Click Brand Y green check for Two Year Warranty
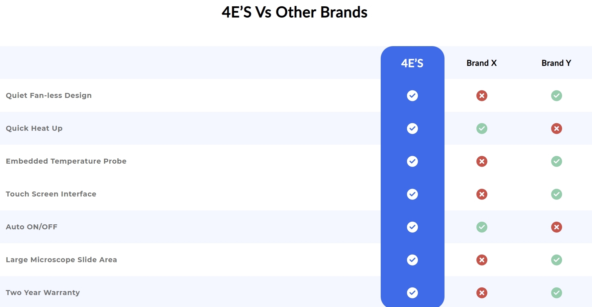The height and width of the screenshot is (307, 592). pos(556,293)
